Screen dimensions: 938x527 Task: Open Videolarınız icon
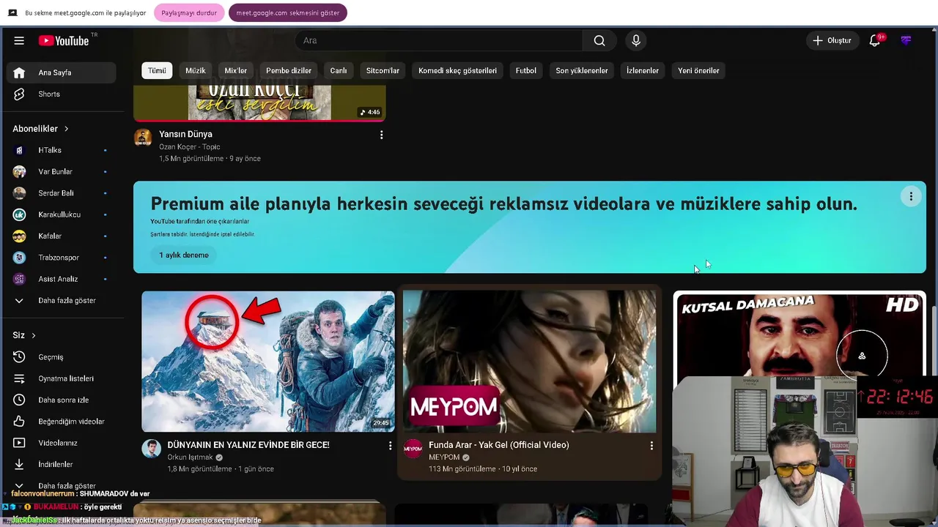coord(20,443)
